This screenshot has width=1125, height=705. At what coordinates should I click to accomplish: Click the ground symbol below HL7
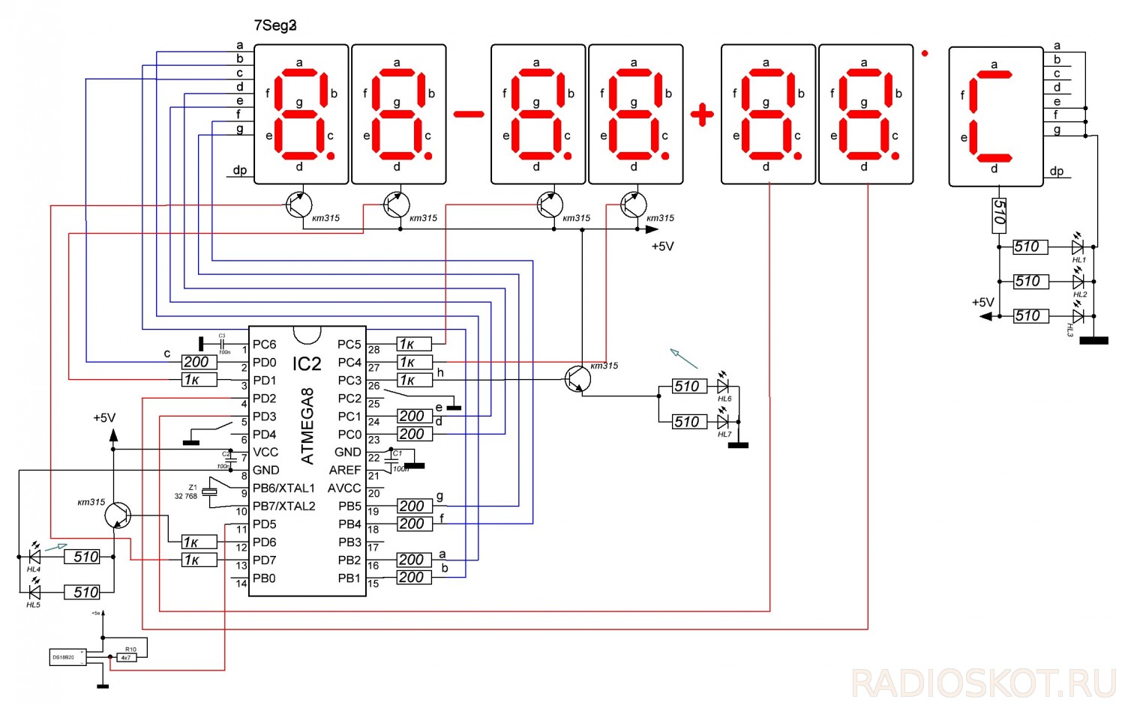coord(738,445)
